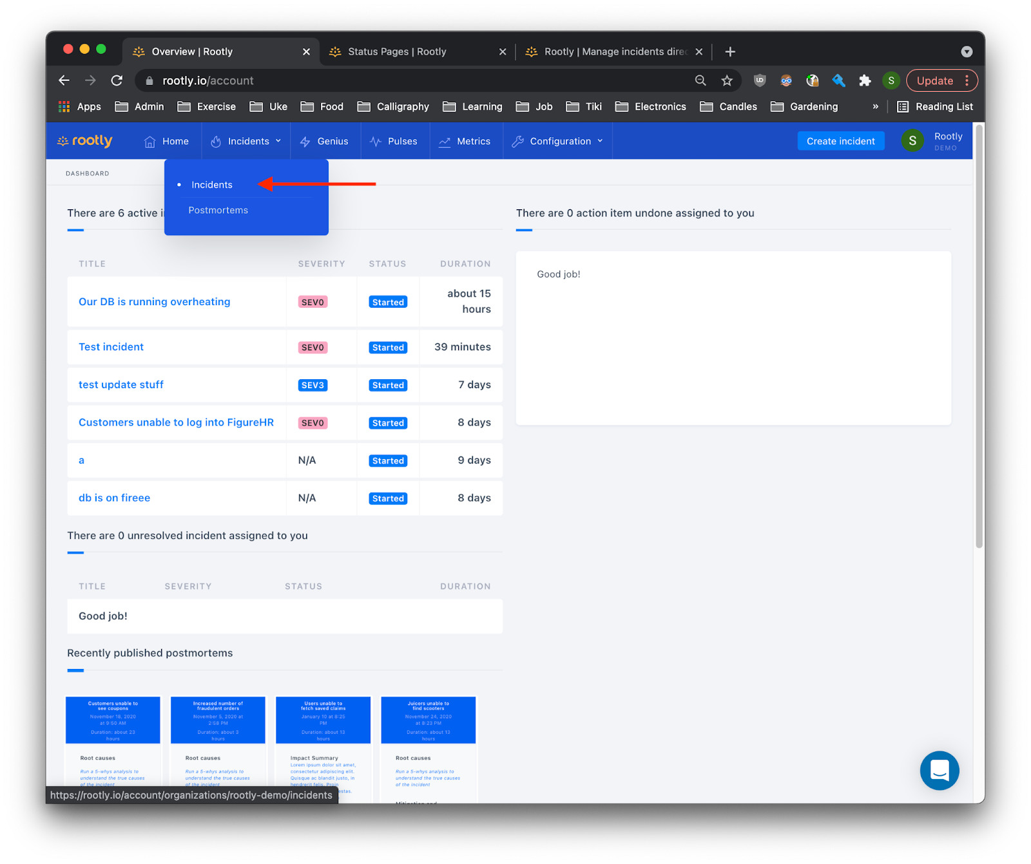Image resolution: width=1031 pixels, height=864 pixels.
Task: Open a new tab with plus icon
Action: coord(730,52)
